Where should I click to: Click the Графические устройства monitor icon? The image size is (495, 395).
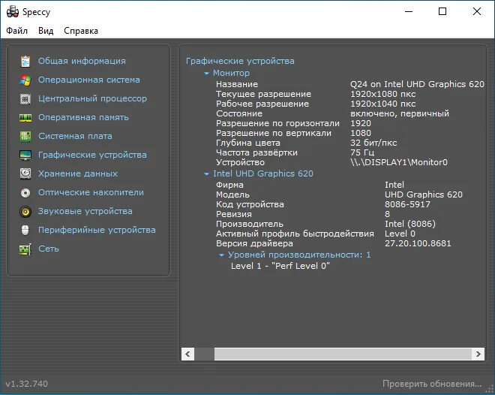25,155
